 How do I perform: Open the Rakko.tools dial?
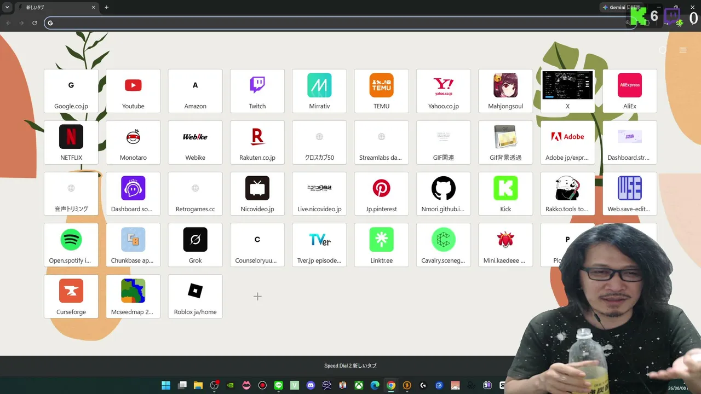(568, 194)
